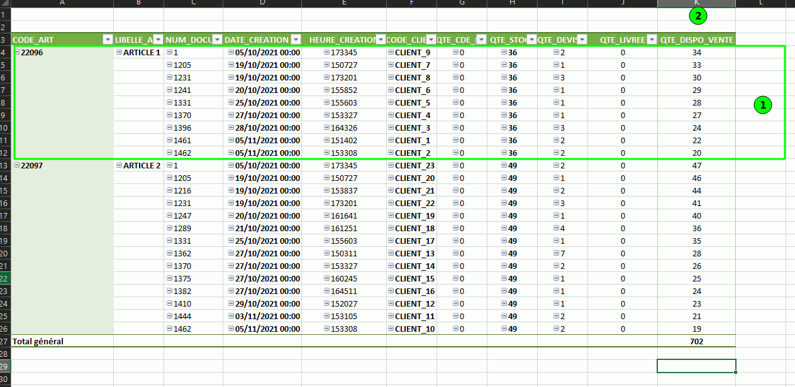
Task: Click collapse icon beside document 1205 under ARTICLE 1
Action: click(x=170, y=65)
